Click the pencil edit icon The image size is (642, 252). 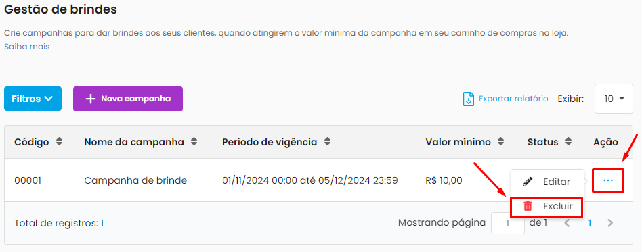(x=528, y=182)
